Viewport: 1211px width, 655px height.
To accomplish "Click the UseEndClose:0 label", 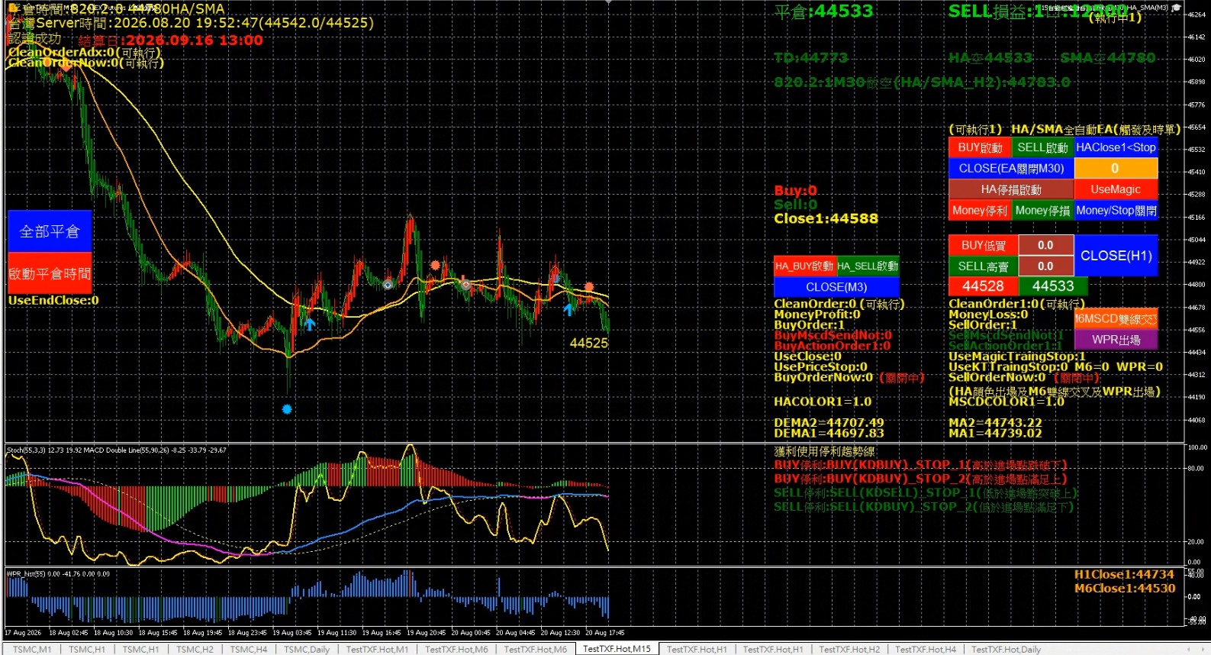I will [53, 301].
